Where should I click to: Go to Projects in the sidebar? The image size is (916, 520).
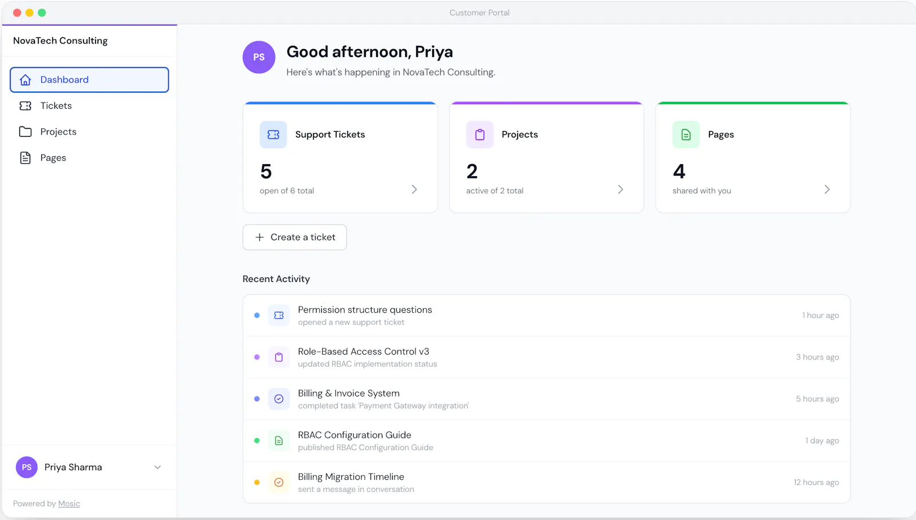89,132
